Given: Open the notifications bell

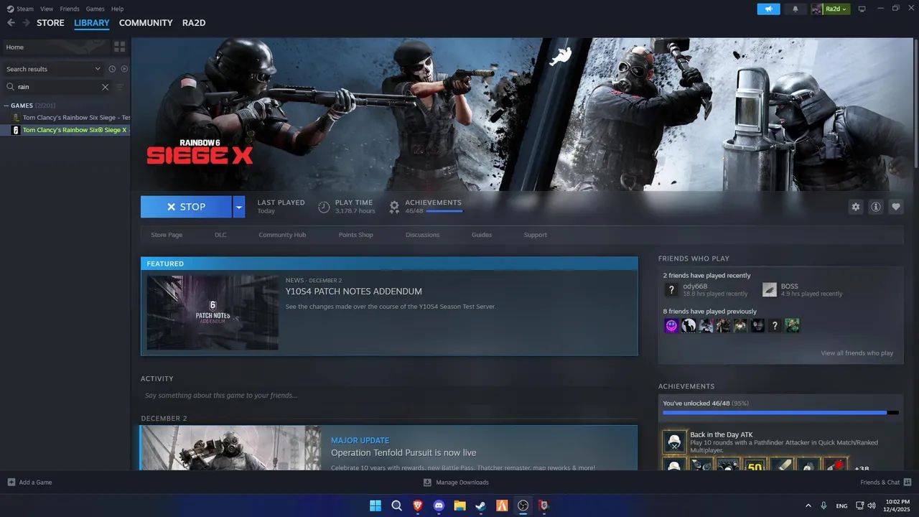Looking at the screenshot, I should click(x=795, y=9).
